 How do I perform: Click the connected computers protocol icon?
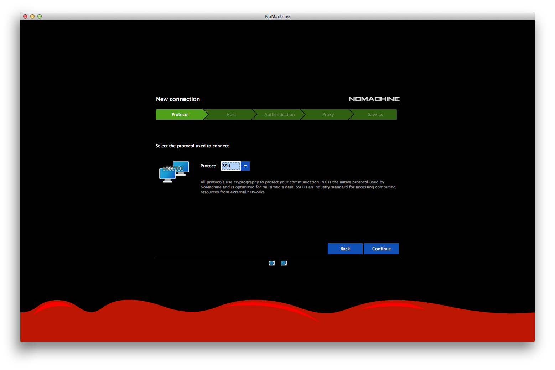point(174,172)
